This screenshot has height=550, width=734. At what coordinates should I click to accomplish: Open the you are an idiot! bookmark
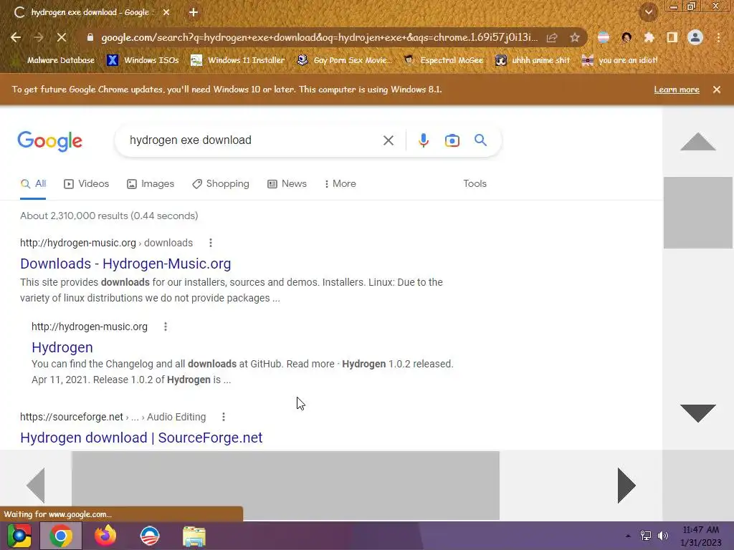620,60
